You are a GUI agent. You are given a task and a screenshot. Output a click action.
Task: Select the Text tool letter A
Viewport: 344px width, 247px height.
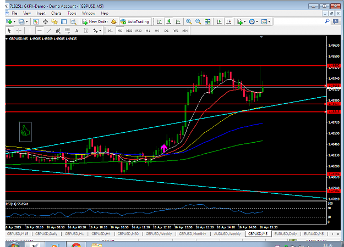pos(77,31)
